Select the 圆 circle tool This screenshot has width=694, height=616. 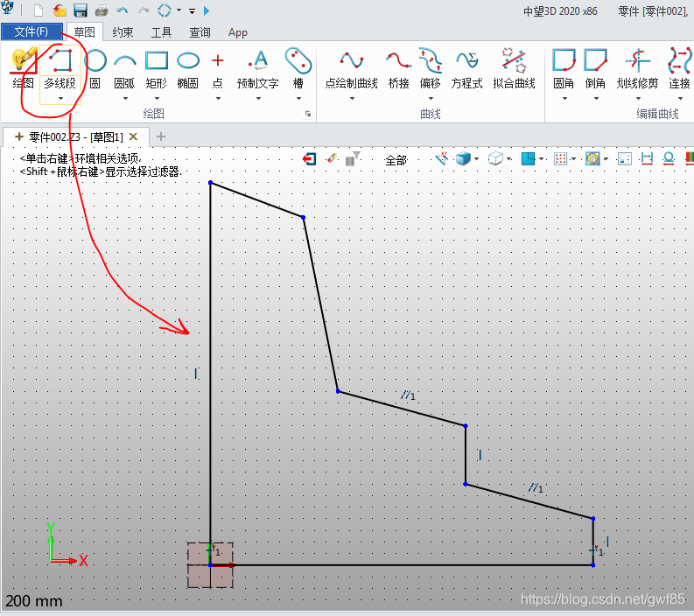tap(95, 68)
